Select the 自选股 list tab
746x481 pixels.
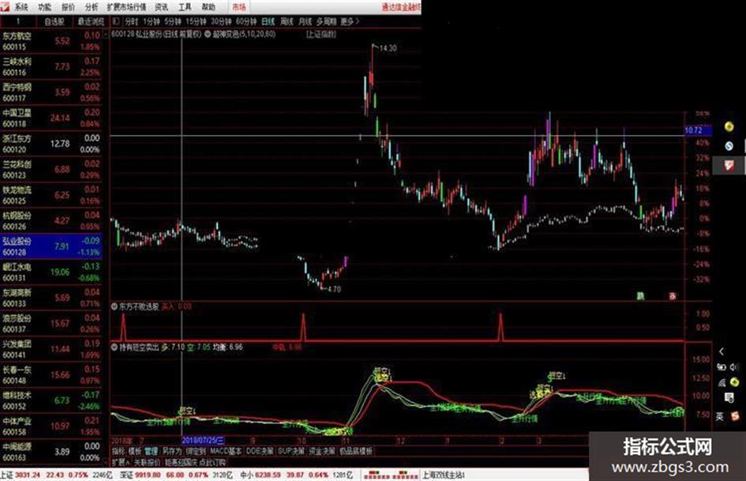coord(54,21)
